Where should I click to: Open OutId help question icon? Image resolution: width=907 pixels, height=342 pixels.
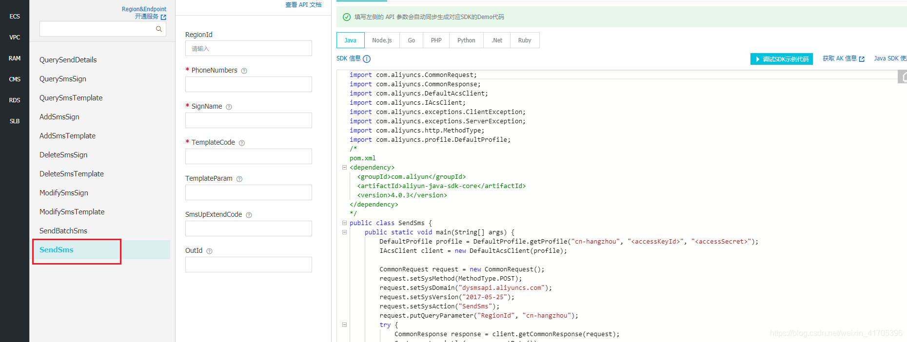(209, 251)
